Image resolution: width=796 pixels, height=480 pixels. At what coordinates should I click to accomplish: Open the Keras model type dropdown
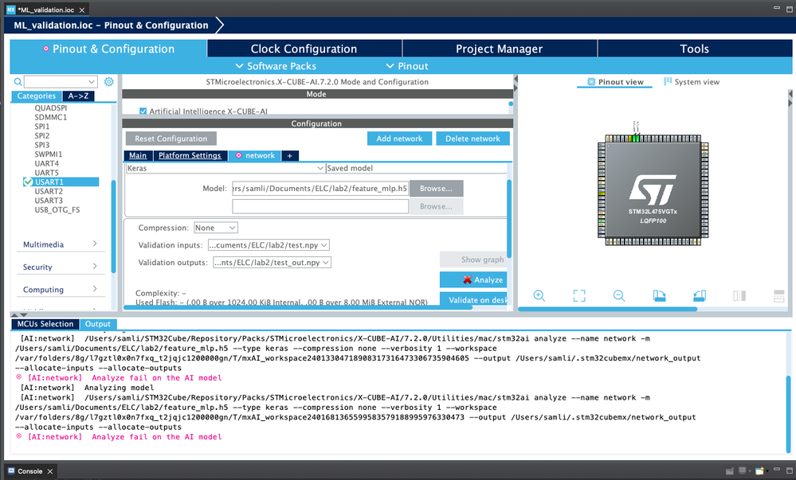[x=320, y=168]
